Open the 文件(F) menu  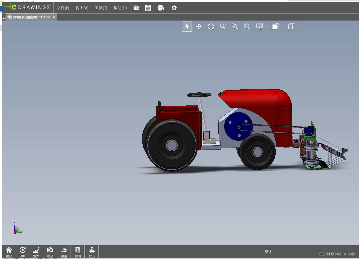click(63, 8)
